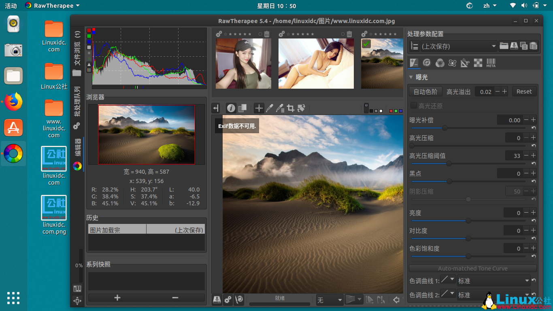553x311 pixels.
Task: Open the Metadata tab icon
Action: click(x=491, y=63)
